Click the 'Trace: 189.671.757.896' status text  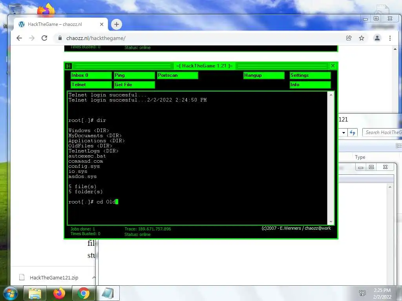coord(148,229)
